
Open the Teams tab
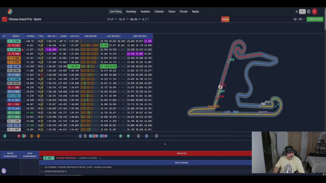[x=172, y=11]
